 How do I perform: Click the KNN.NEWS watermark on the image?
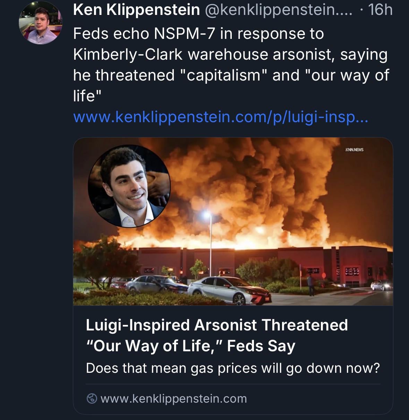coord(354,150)
